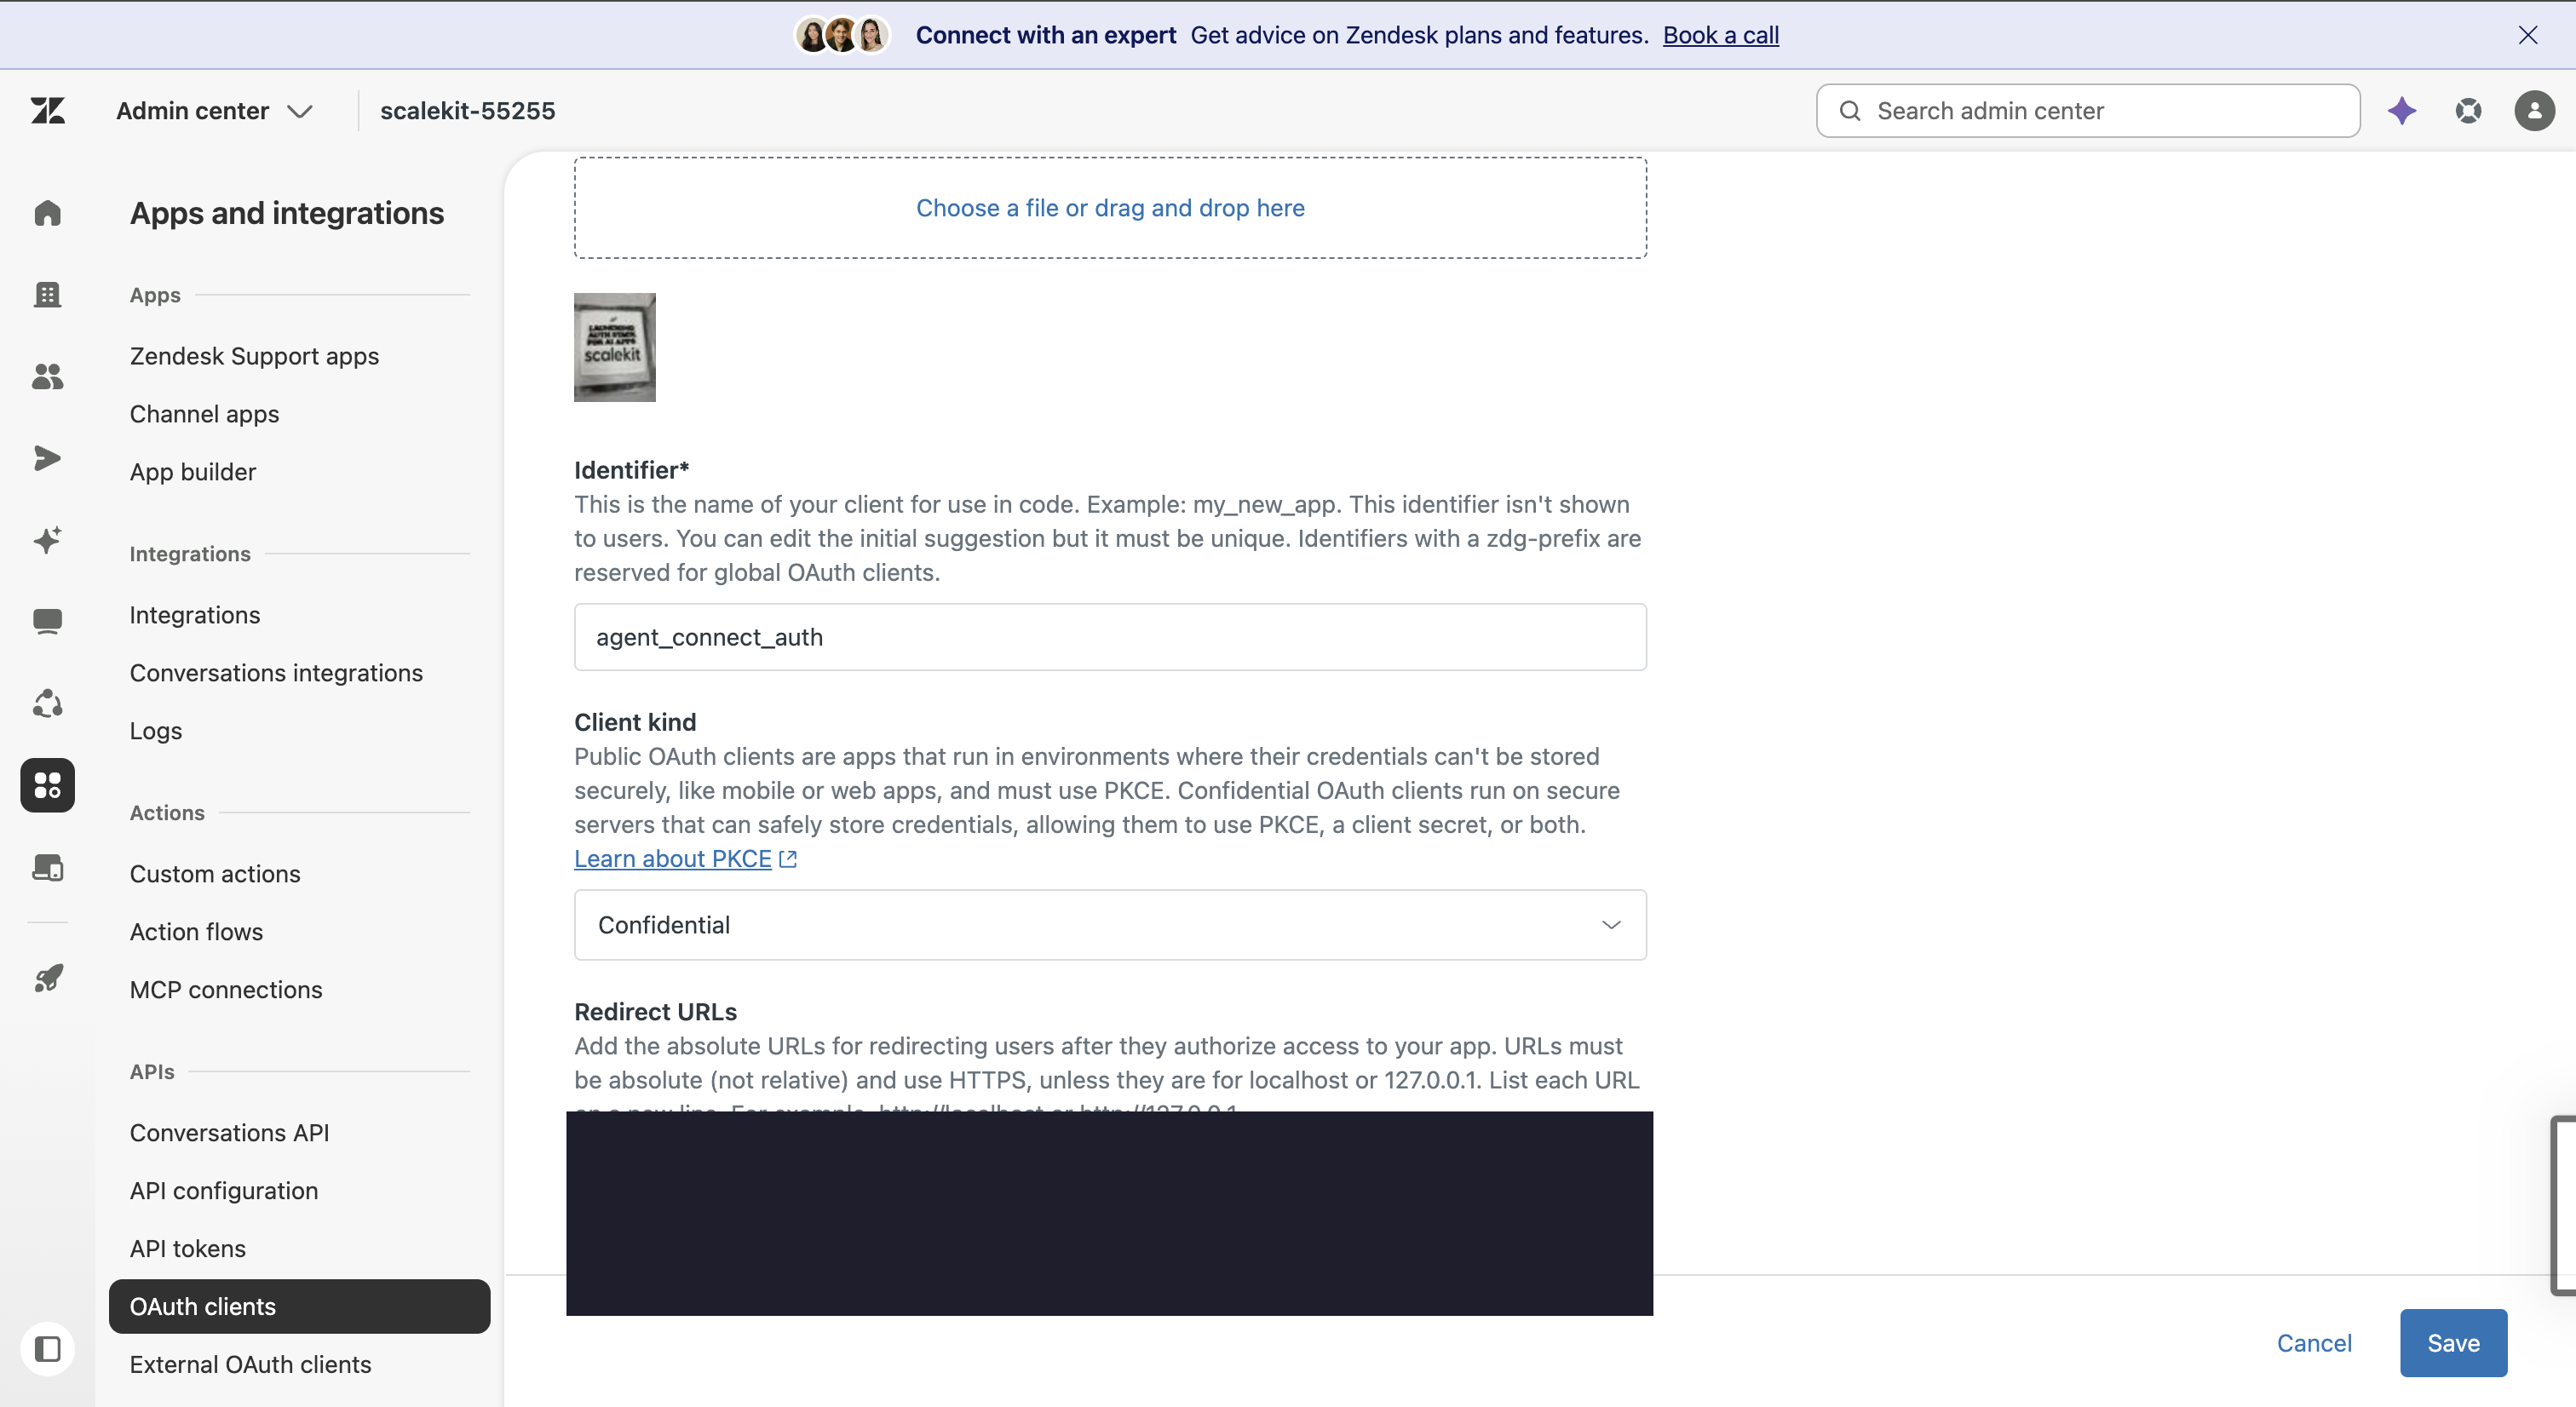This screenshot has width=2576, height=1407.
Task: Open API tokens page
Action: click(x=188, y=1249)
